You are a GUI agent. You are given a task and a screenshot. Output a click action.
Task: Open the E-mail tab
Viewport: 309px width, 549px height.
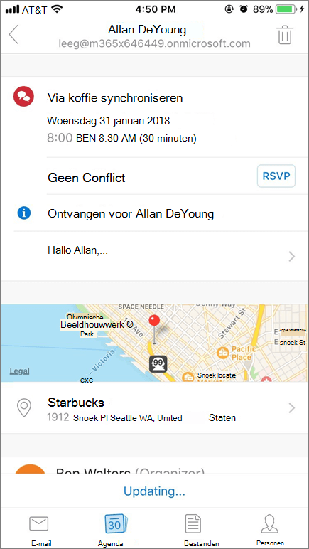click(x=39, y=530)
